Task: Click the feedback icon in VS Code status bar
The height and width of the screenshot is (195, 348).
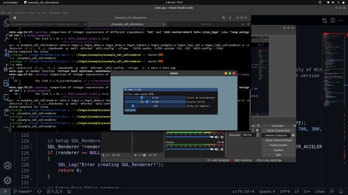Action: click(x=332, y=191)
